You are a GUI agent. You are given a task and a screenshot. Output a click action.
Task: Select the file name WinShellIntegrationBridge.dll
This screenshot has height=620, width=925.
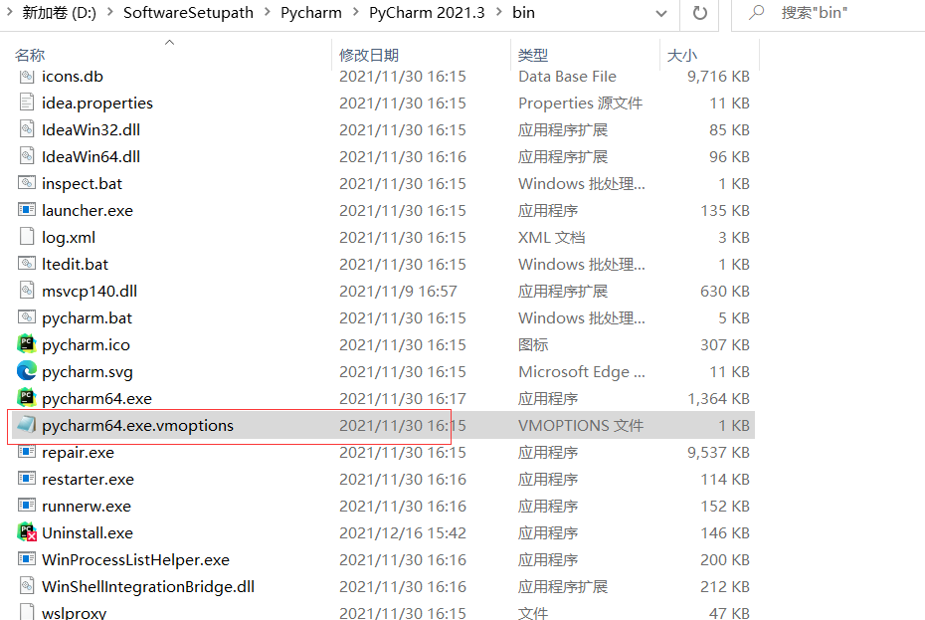point(148,586)
